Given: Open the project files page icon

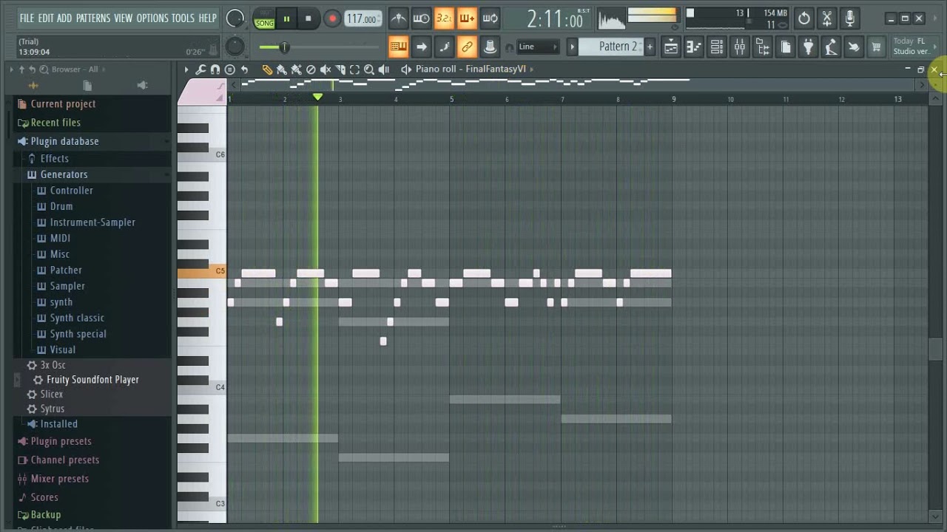Looking at the screenshot, I should (786, 47).
